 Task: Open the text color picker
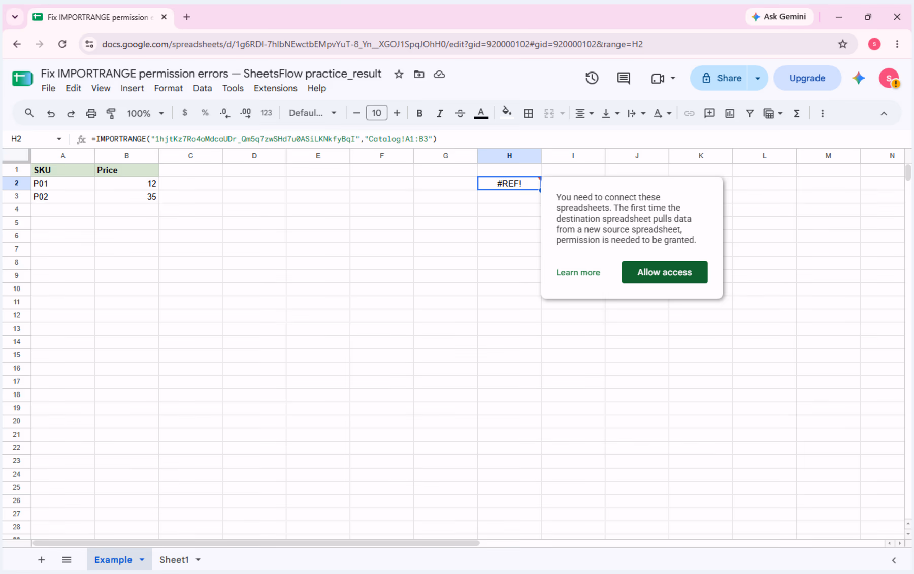pos(481,113)
